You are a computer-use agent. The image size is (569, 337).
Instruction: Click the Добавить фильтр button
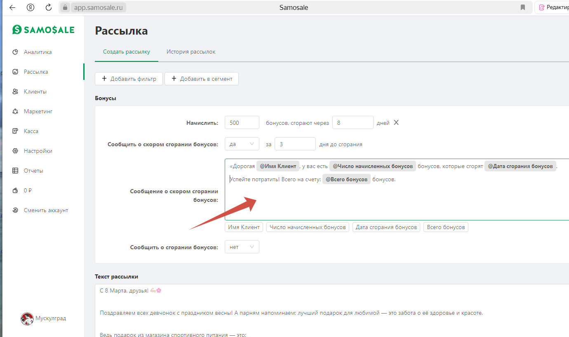(x=129, y=79)
